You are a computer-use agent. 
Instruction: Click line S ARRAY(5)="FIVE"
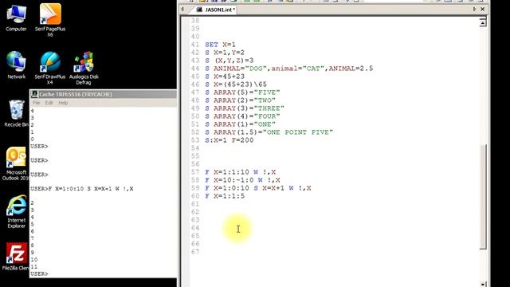242,92
